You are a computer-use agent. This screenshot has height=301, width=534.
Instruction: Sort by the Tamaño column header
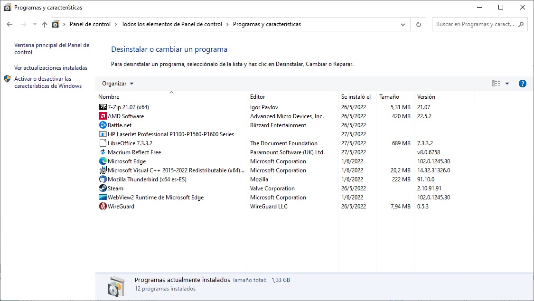[x=395, y=97]
